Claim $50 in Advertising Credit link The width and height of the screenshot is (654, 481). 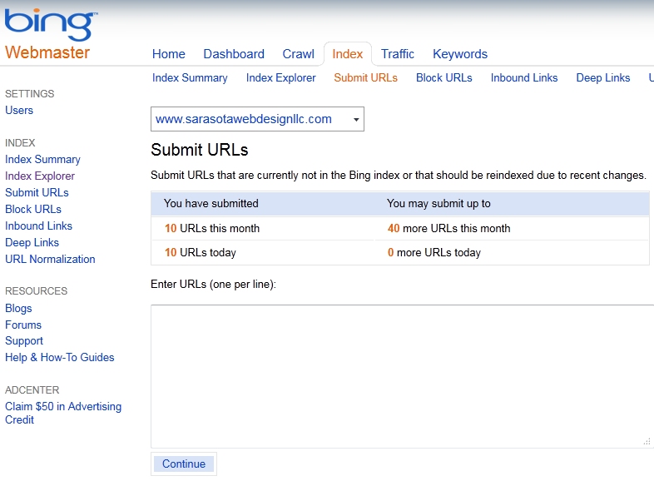(63, 413)
